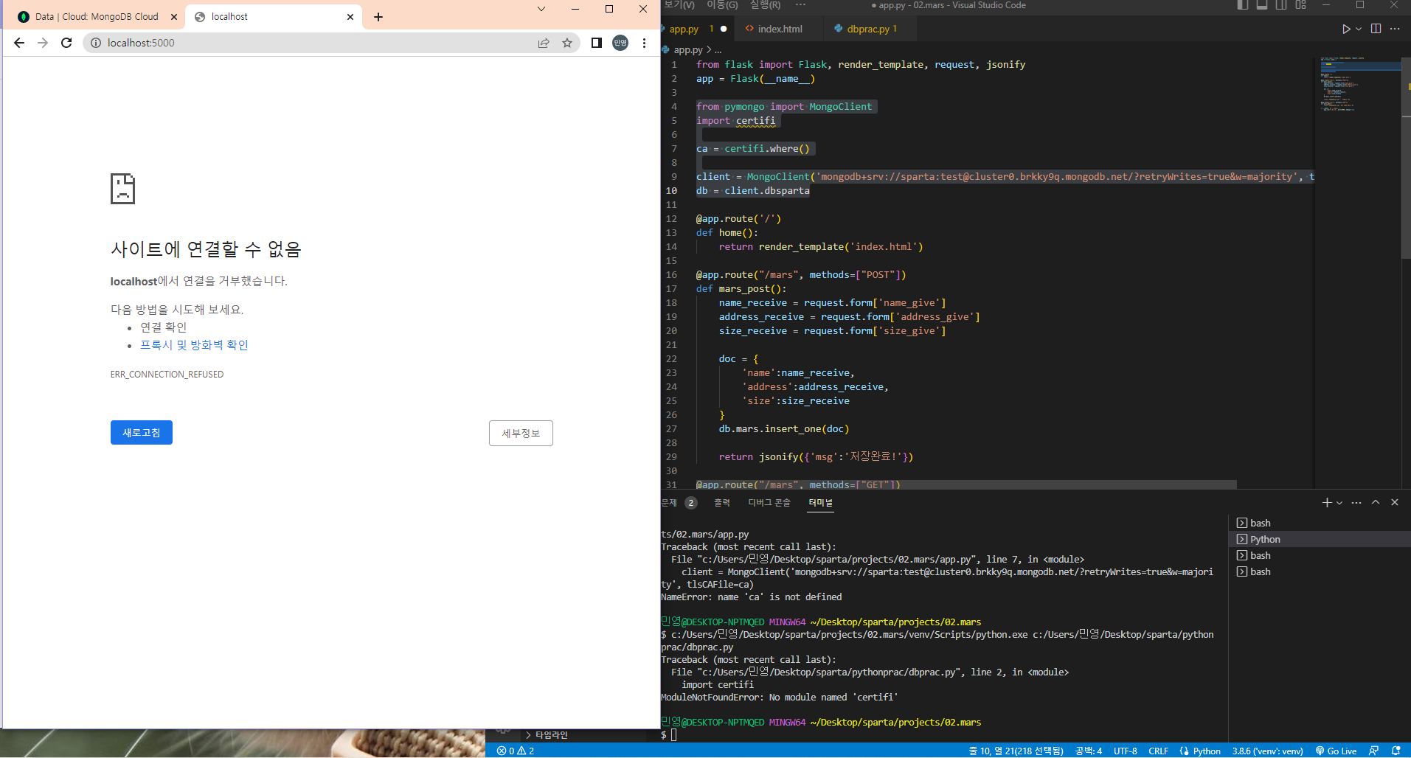
Task: Open feedback icon in status bar
Action: coord(1373,751)
